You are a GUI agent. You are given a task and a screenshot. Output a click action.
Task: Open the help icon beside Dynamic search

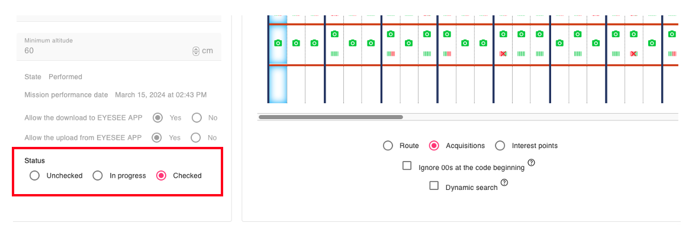click(504, 182)
